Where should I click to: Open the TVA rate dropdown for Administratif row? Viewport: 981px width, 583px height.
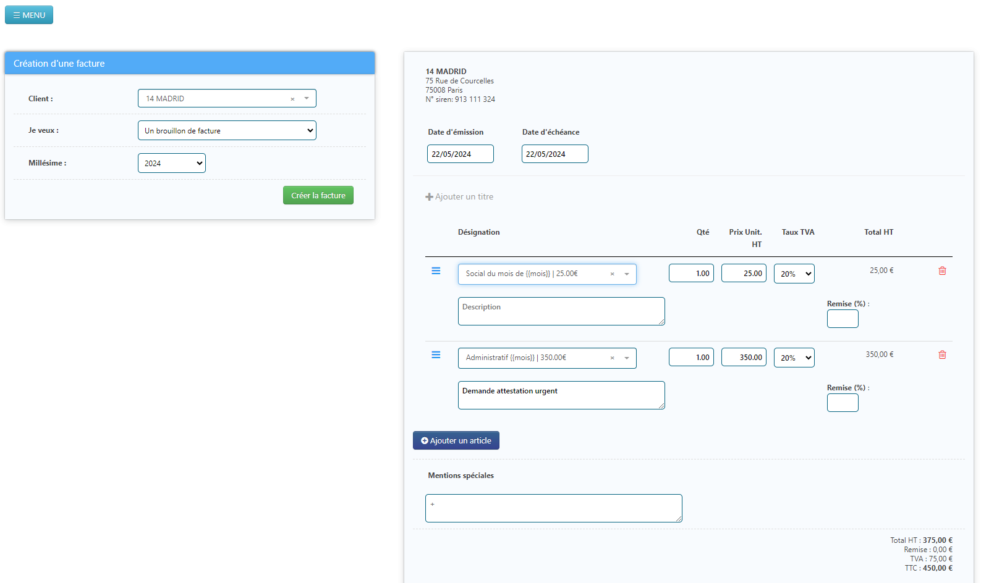794,358
